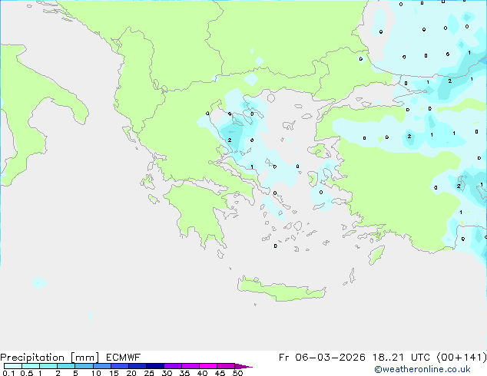Viewport: 487px width, 376px height.
Task: Click the "0.1" legend scale label
Action: coord(8,373)
